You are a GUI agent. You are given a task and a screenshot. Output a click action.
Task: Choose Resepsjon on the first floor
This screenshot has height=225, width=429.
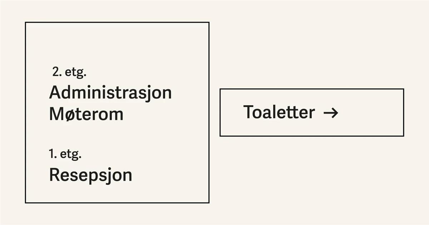pos(90,175)
